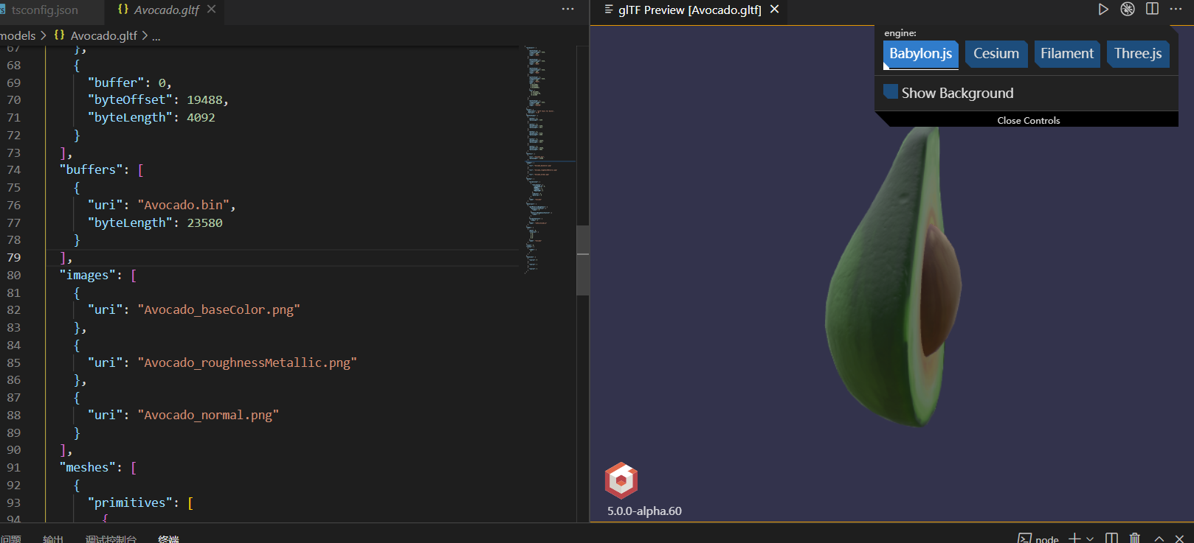
Task: Kill terminal with the trash icon
Action: (x=1135, y=539)
